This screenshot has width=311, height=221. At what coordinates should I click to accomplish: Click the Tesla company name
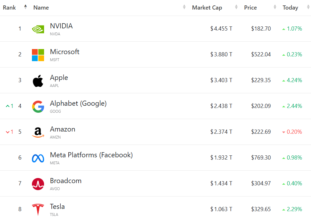[x=57, y=207]
